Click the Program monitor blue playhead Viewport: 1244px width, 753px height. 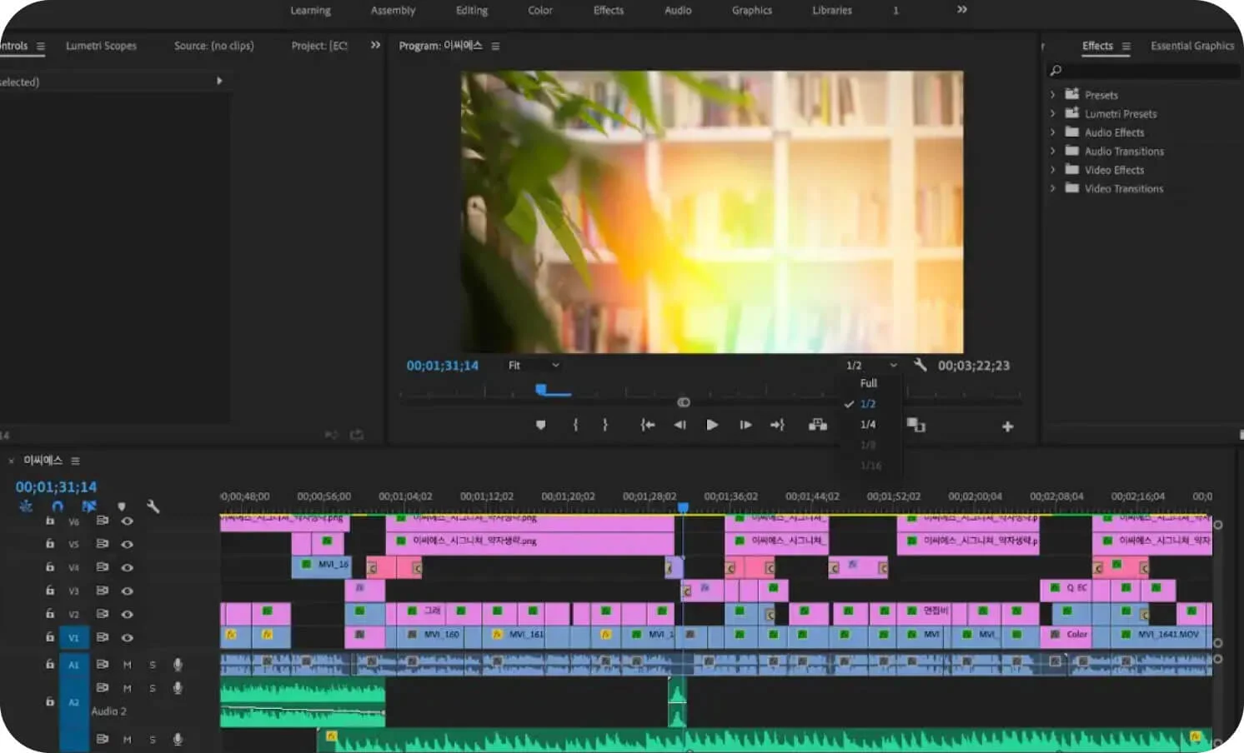(x=541, y=389)
